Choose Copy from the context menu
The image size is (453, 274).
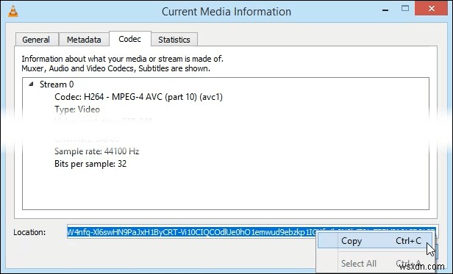[375, 241]
